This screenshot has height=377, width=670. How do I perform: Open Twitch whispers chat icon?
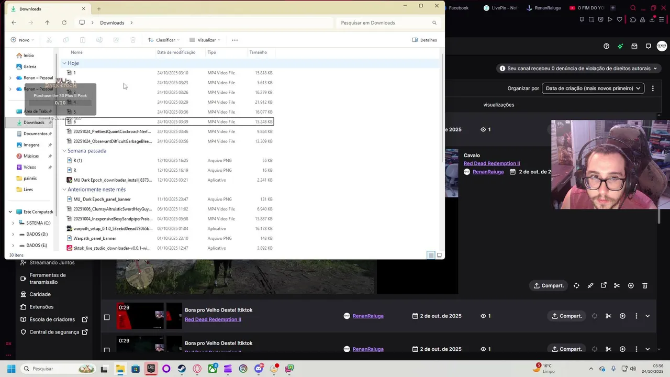[648, 46]
